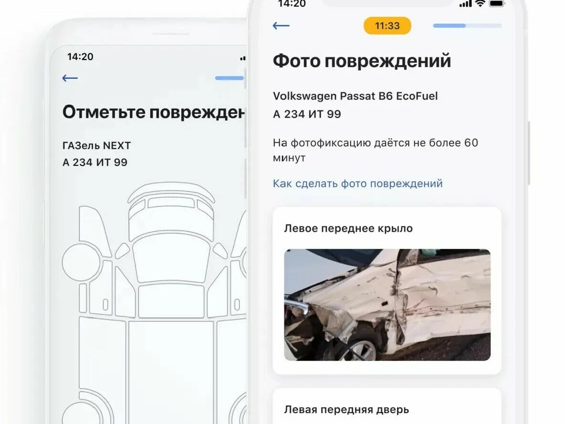
Task: Click cellular signal icon in front phone
Action: [x=465, y=4]
